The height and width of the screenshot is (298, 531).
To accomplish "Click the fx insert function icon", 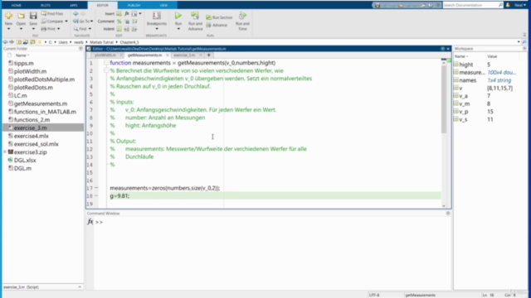I will click(127, 13).
